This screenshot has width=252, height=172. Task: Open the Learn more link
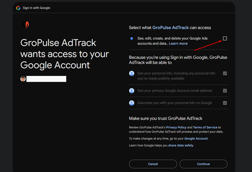[178, 44]
